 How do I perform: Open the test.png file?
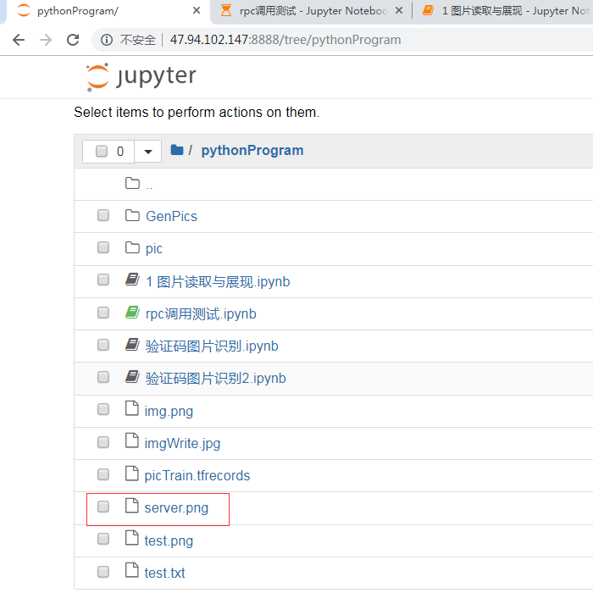coord(169,540)
